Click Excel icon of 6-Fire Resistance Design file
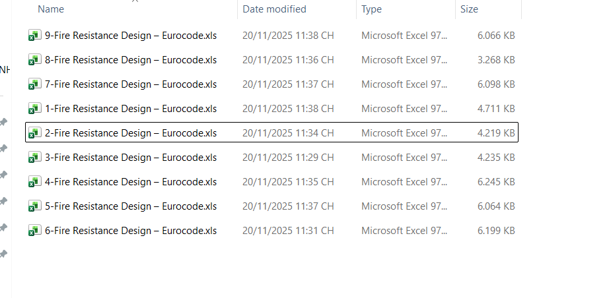 point(35,231)
